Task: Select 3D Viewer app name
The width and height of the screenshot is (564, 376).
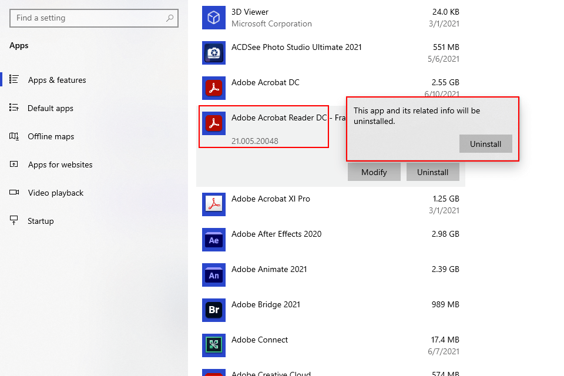Action: [x=250, y=12]
